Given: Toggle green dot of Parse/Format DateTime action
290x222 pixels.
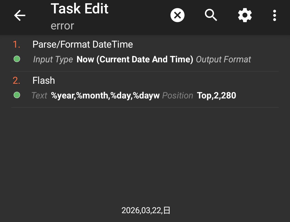Looking at the screenshot, I should click(17, 59).
